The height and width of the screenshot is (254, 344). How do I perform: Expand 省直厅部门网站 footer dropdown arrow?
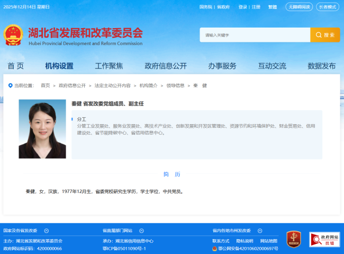coord(141,231)
